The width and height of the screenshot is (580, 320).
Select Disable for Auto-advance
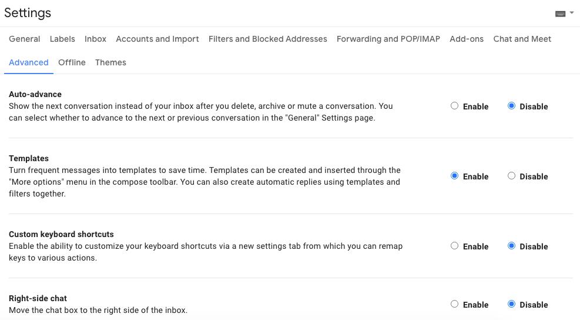tap(511, 106)
